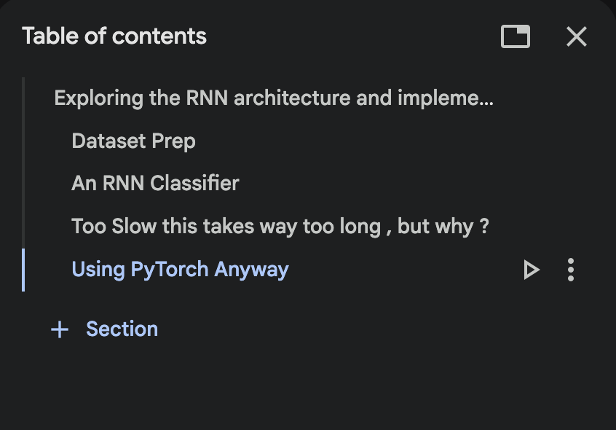Pick the RNN Classifier heading link
The height and width of the screenshot is (430, 616).
point(155,183)
